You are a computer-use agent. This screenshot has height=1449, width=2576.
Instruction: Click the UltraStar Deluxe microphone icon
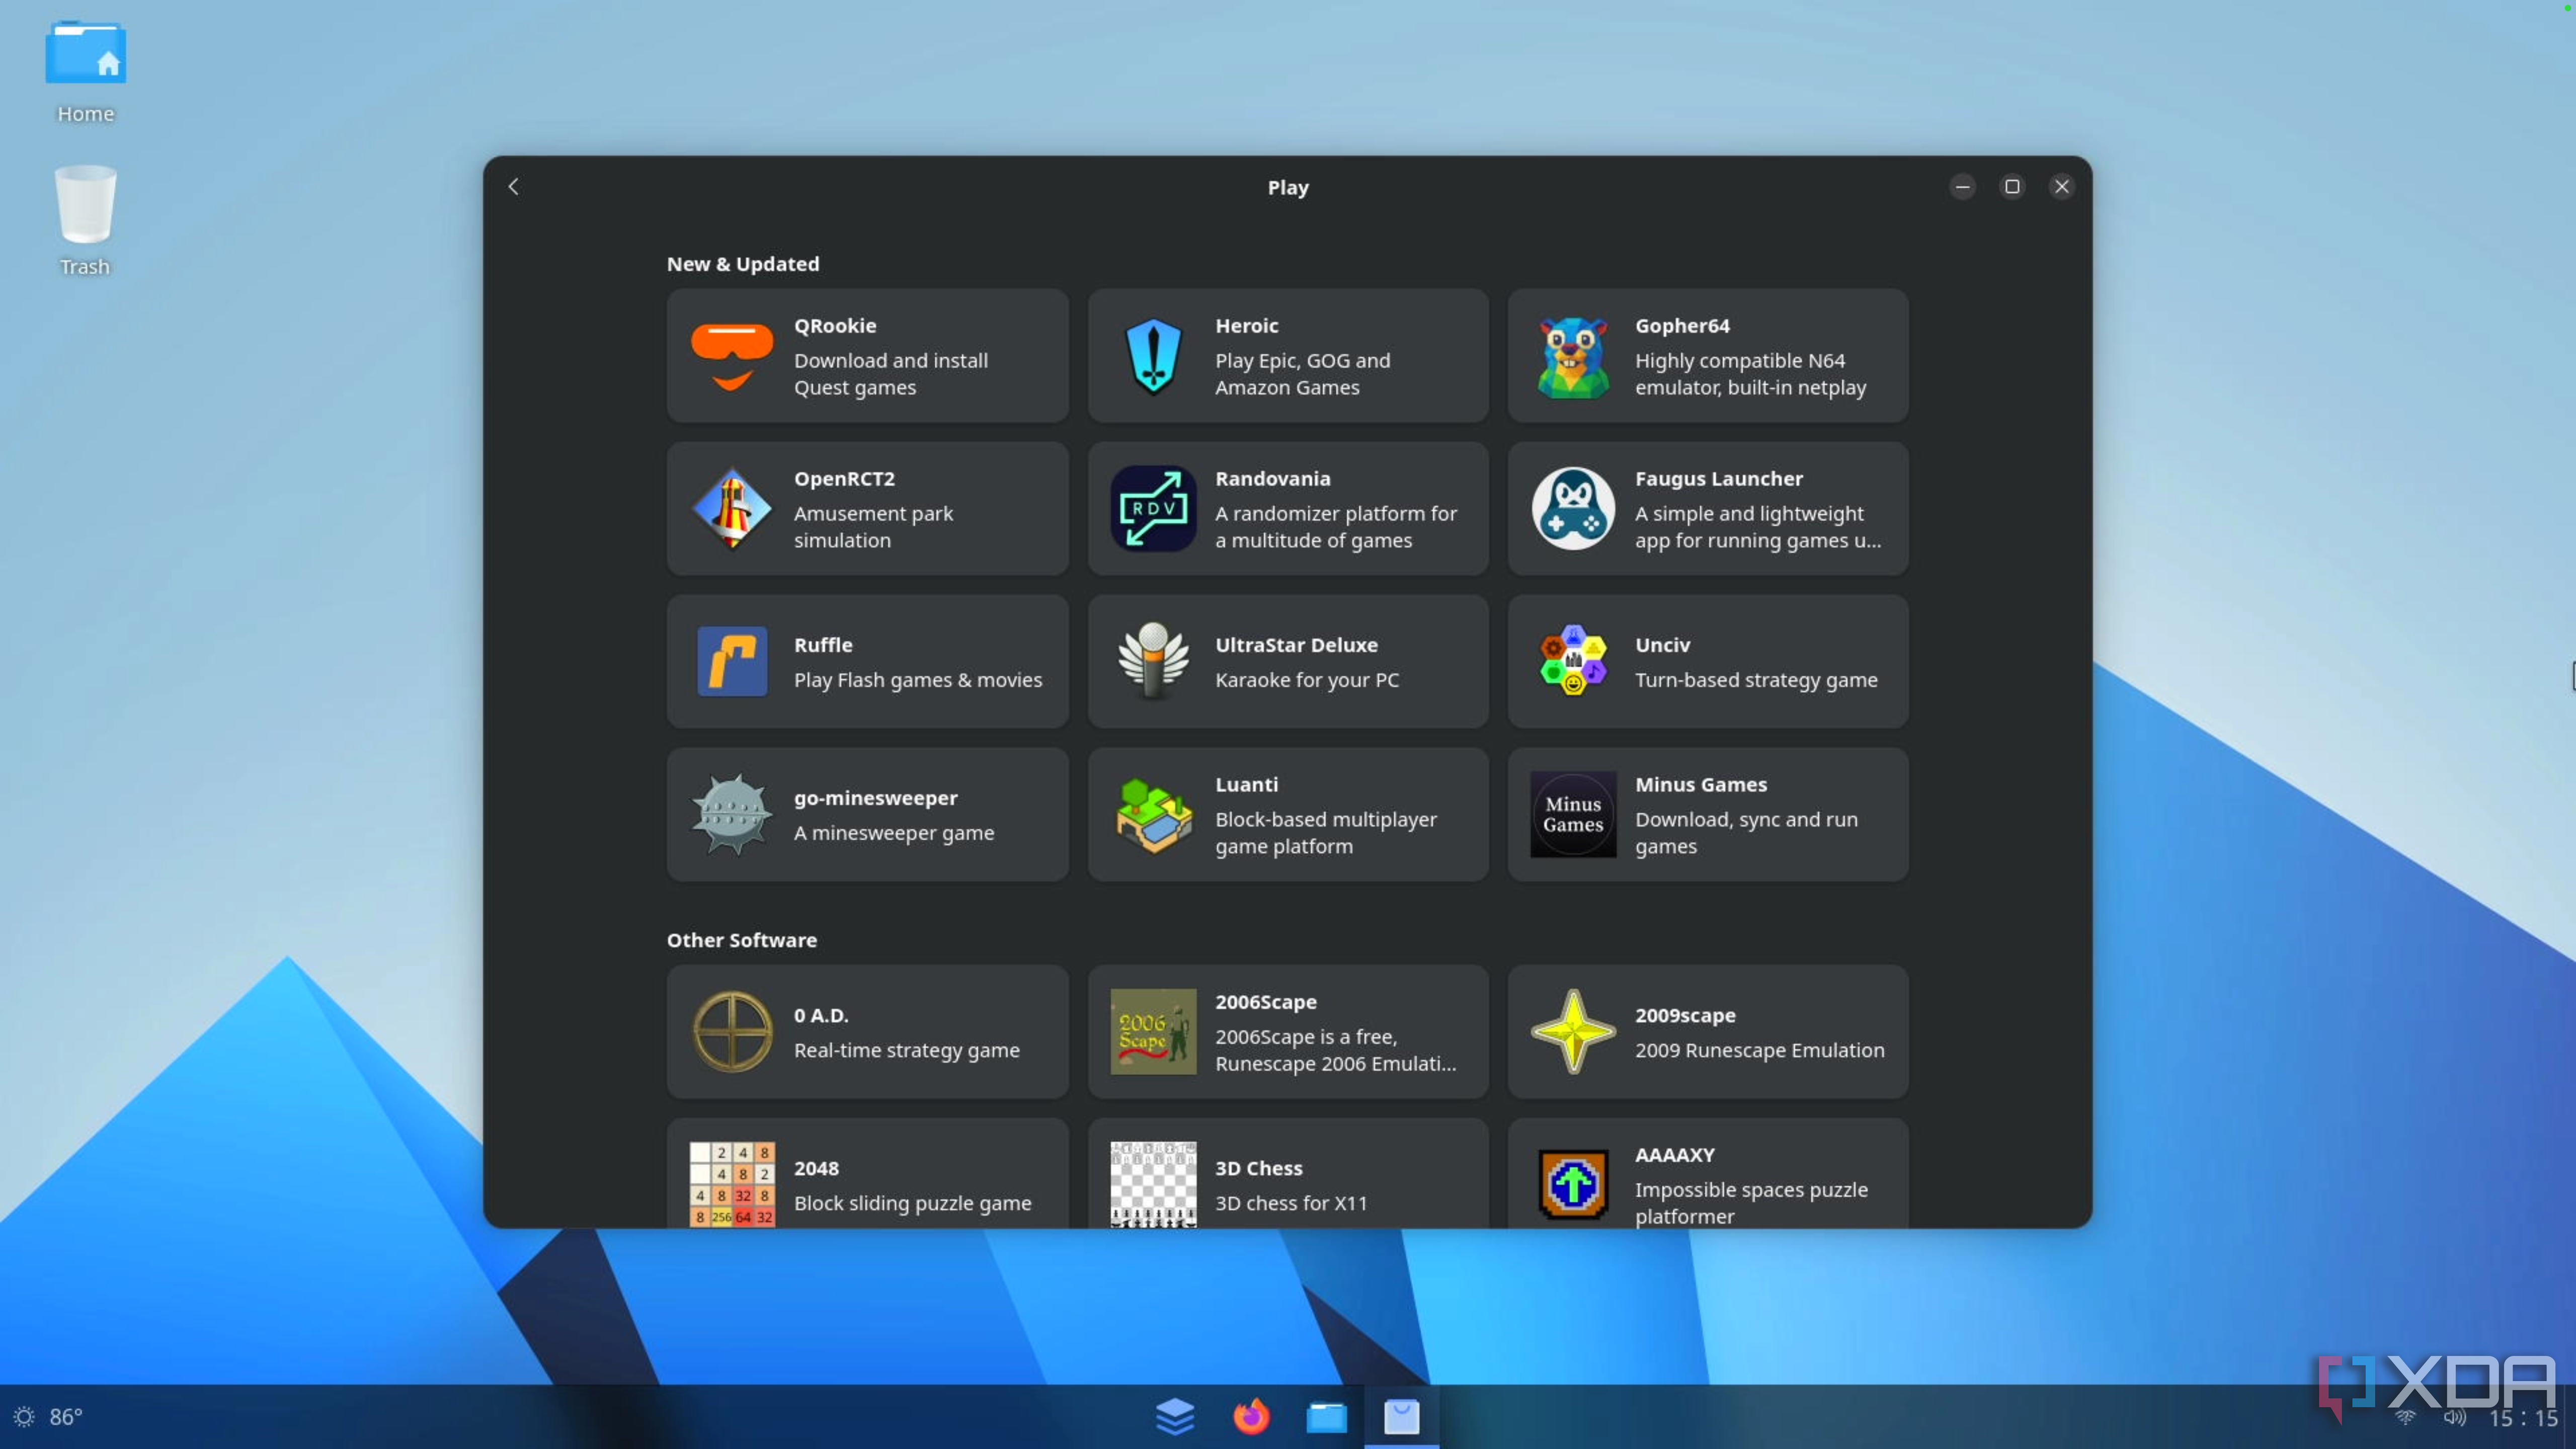tap(1153, 661)
